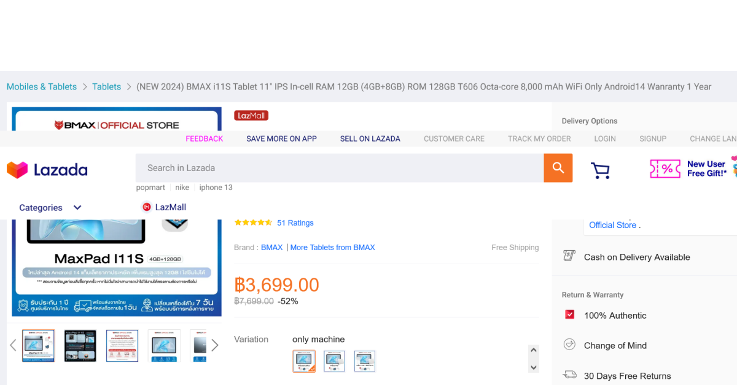
Task: Open the shopping cart icon
Action: (x=600, y=170)
